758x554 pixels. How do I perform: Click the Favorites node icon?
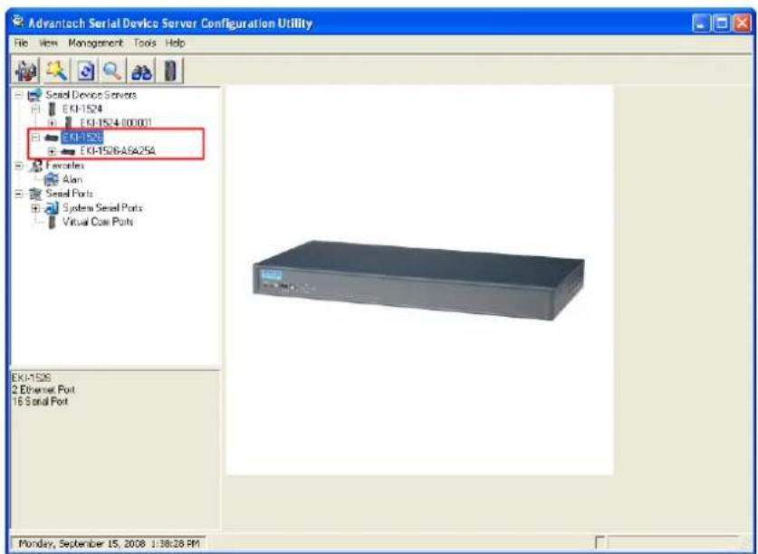tap(35, 166)
